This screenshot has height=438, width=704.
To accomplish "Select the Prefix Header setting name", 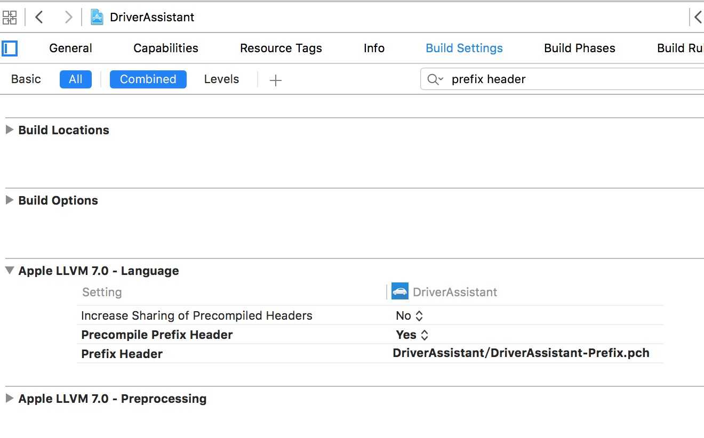I will pos(122,354).
